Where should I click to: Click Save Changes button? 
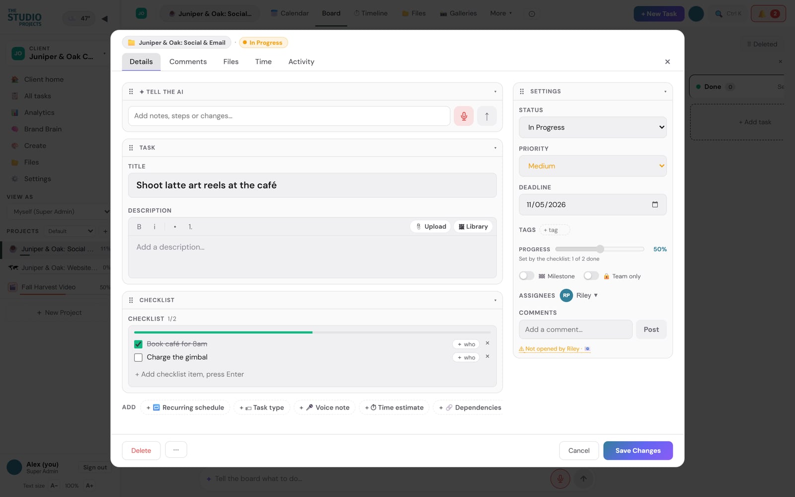click(638, 450)
